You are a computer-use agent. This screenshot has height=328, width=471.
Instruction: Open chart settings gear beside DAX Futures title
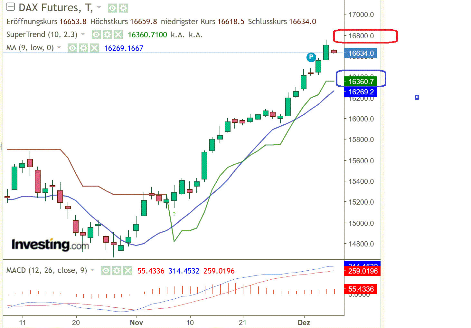click(123, 8)
